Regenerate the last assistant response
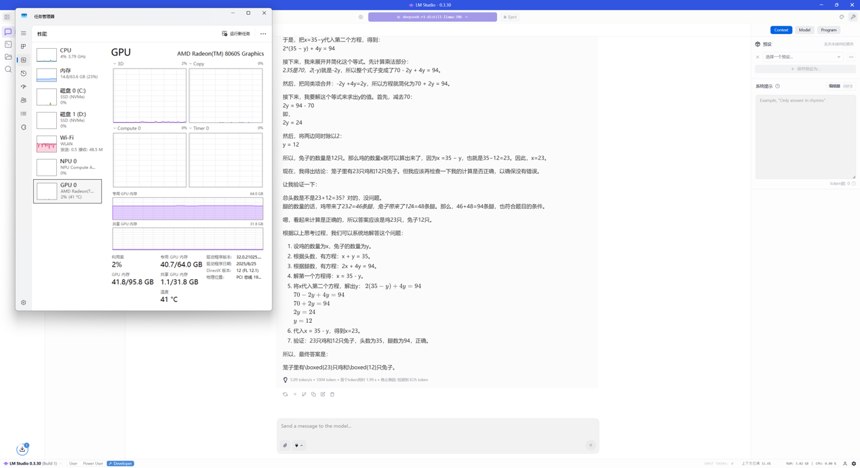 click(x=285, y=394)
